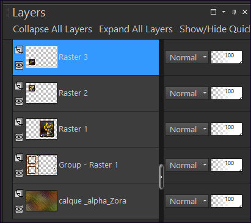Click the layer icon on calque _alpha_Zora
This screenshot has width=251, height=223.
click(x=19, y=194)
